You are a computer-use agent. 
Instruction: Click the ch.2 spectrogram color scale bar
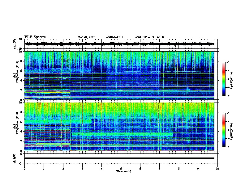click(x=224, y=130)
